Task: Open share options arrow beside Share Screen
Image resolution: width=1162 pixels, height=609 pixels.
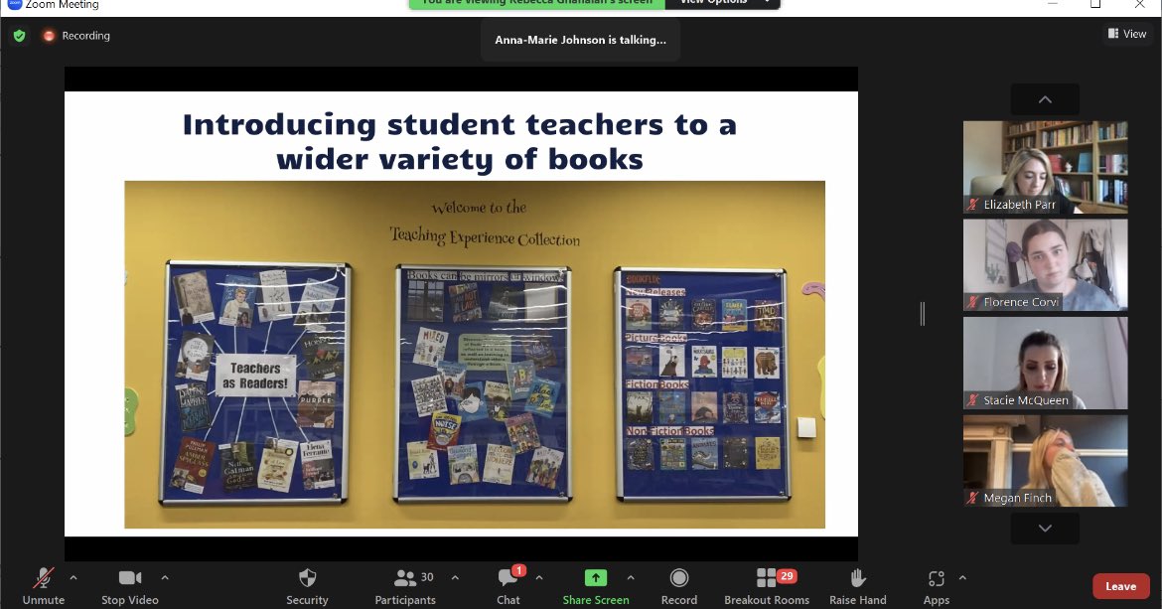Action: click(631, 577)
